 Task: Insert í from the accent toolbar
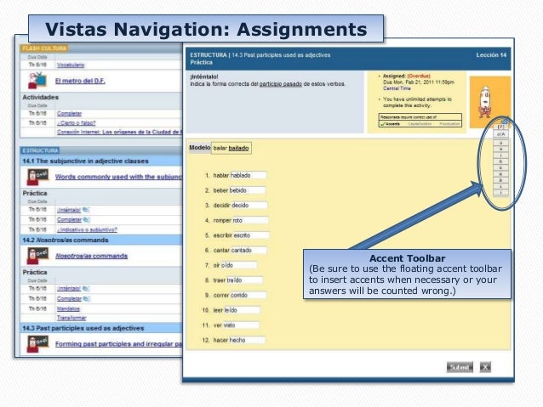click(x=500, y=155)
